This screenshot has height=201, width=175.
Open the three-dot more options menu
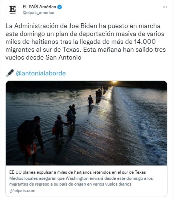point(165,7)
